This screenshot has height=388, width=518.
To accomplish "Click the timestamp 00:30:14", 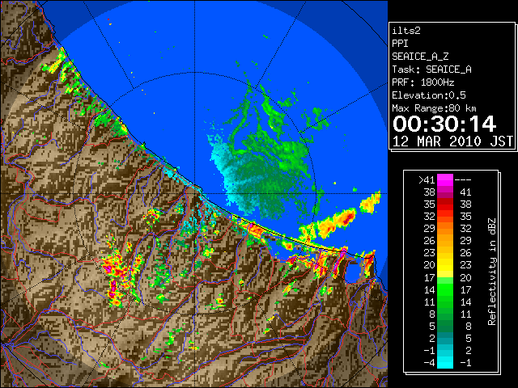I will pyautogui.click(x=444, y=124).
